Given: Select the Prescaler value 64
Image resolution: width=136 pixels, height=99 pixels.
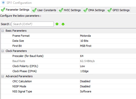Looking at the screenshot, I should pyautogui.click(x=82, y=56).
